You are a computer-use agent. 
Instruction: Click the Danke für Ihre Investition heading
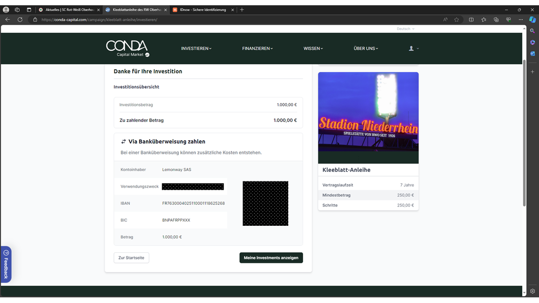coord(148,71)
